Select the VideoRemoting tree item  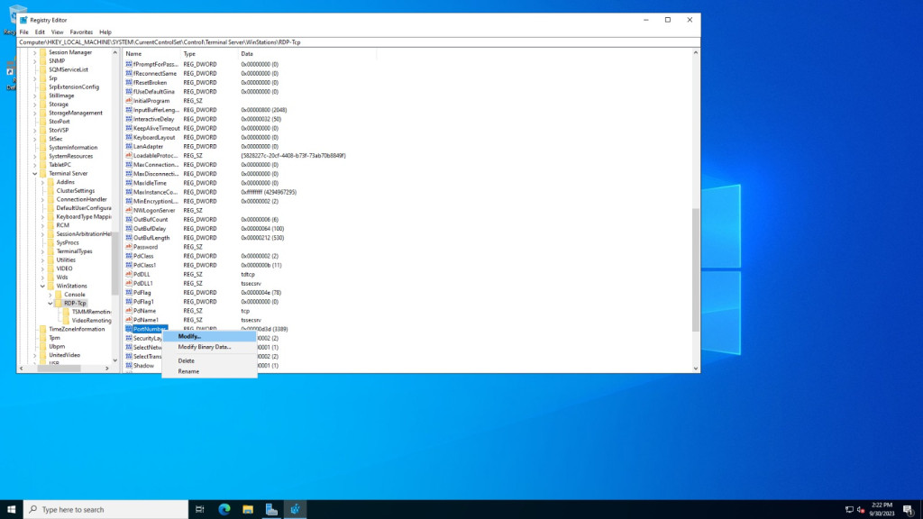coord(91,321)
